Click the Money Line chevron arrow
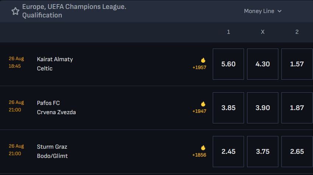This screenshot has width=313, height=175. pos(279,11)
